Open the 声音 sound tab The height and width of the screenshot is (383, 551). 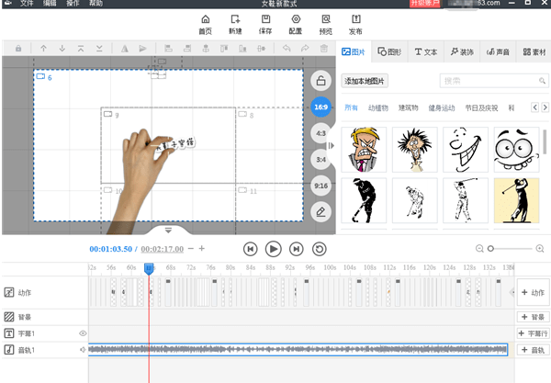point(497,51)
